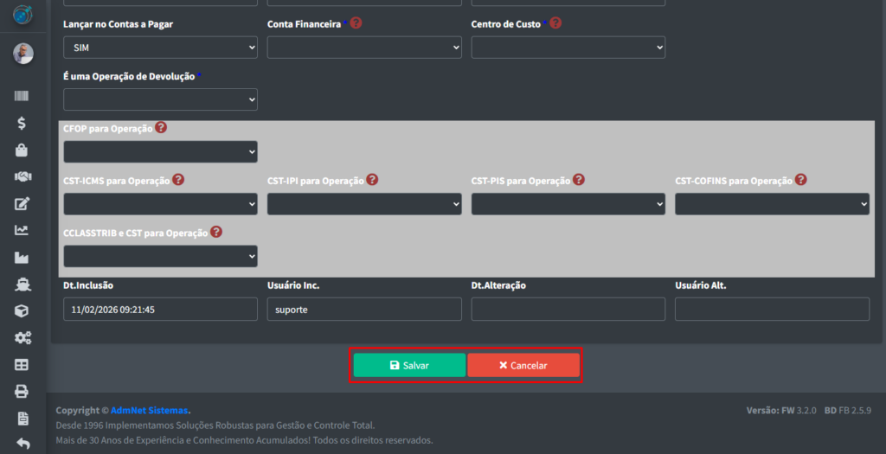Click the back arrow sidebar icon
Screen dimensions: 886x454
point(22,444)
